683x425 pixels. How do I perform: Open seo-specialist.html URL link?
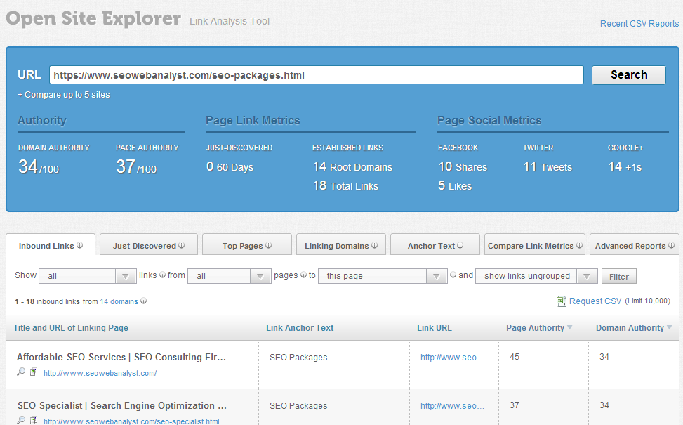tap(131, 421)
